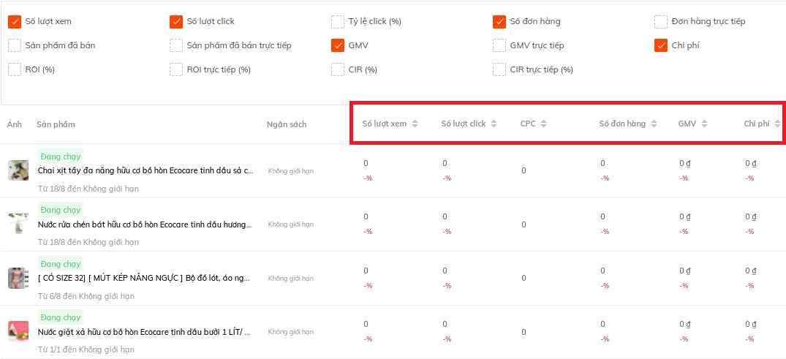Sort by Chi phí column arrows
This screenshot has width=786, height=359.
(x=777, y=124)
